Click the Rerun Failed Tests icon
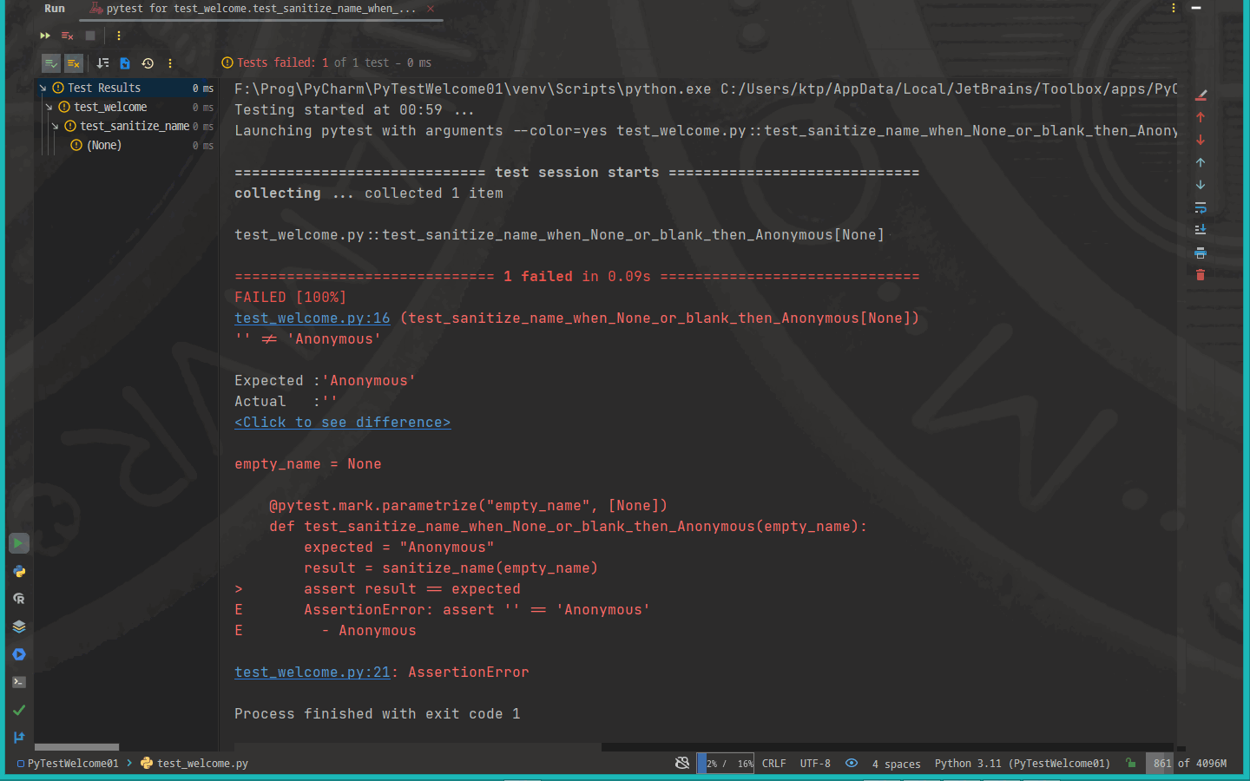1250x781 pixels. [67, 36]
